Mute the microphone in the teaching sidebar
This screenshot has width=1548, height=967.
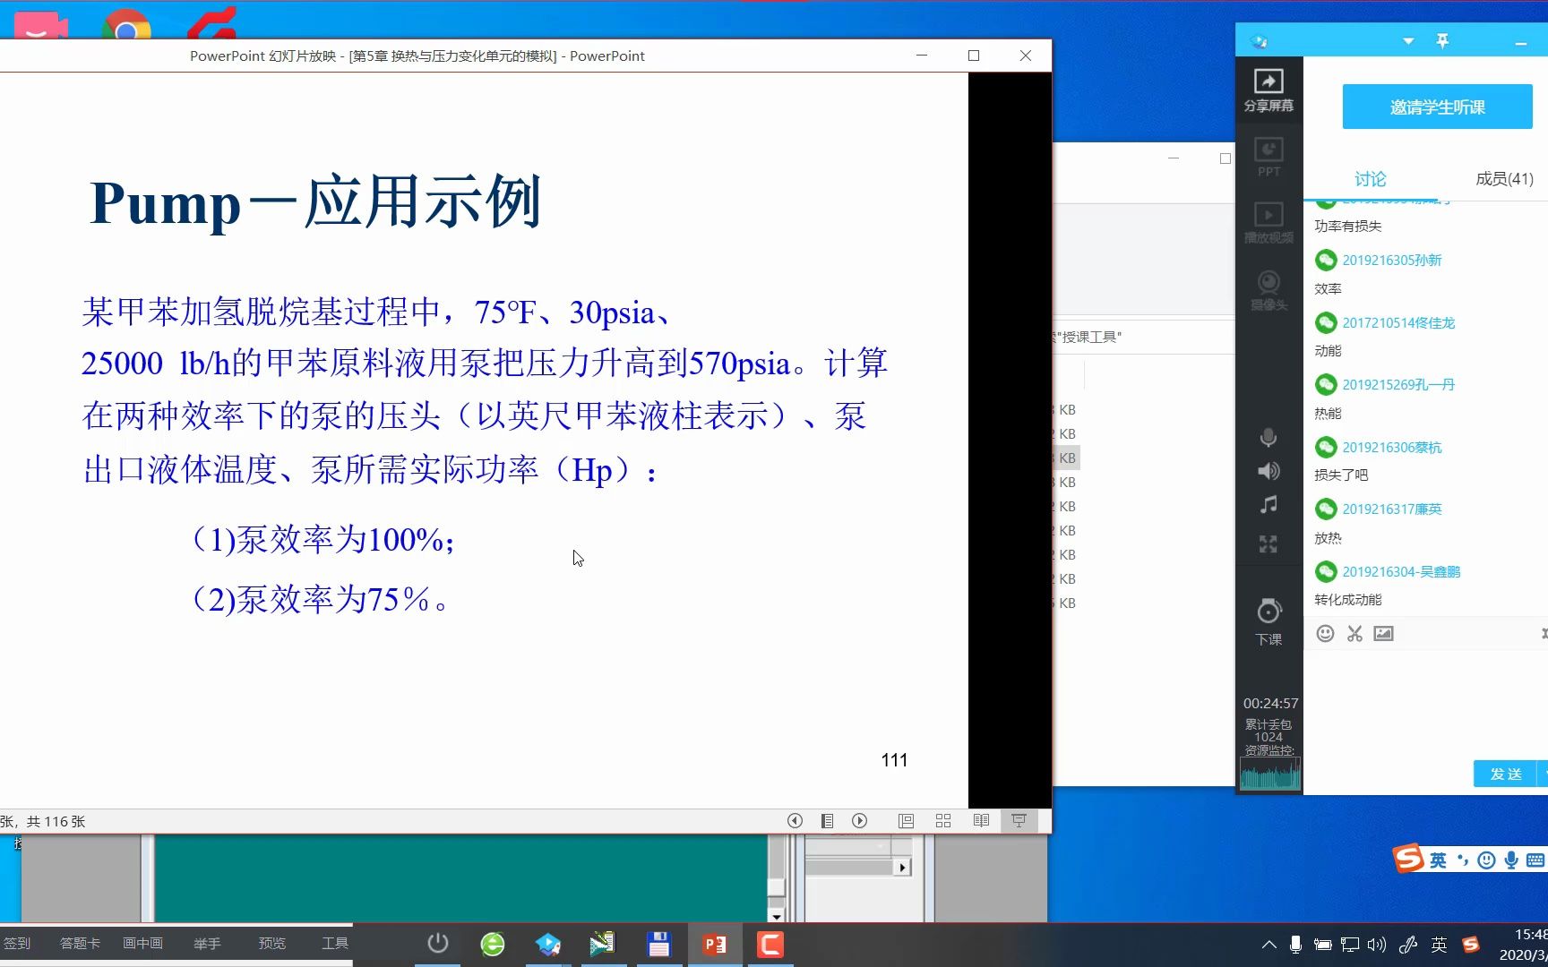point(1268,438)
